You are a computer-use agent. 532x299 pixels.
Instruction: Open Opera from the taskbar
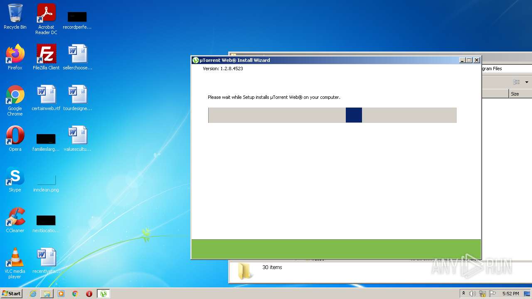(89, 294)
